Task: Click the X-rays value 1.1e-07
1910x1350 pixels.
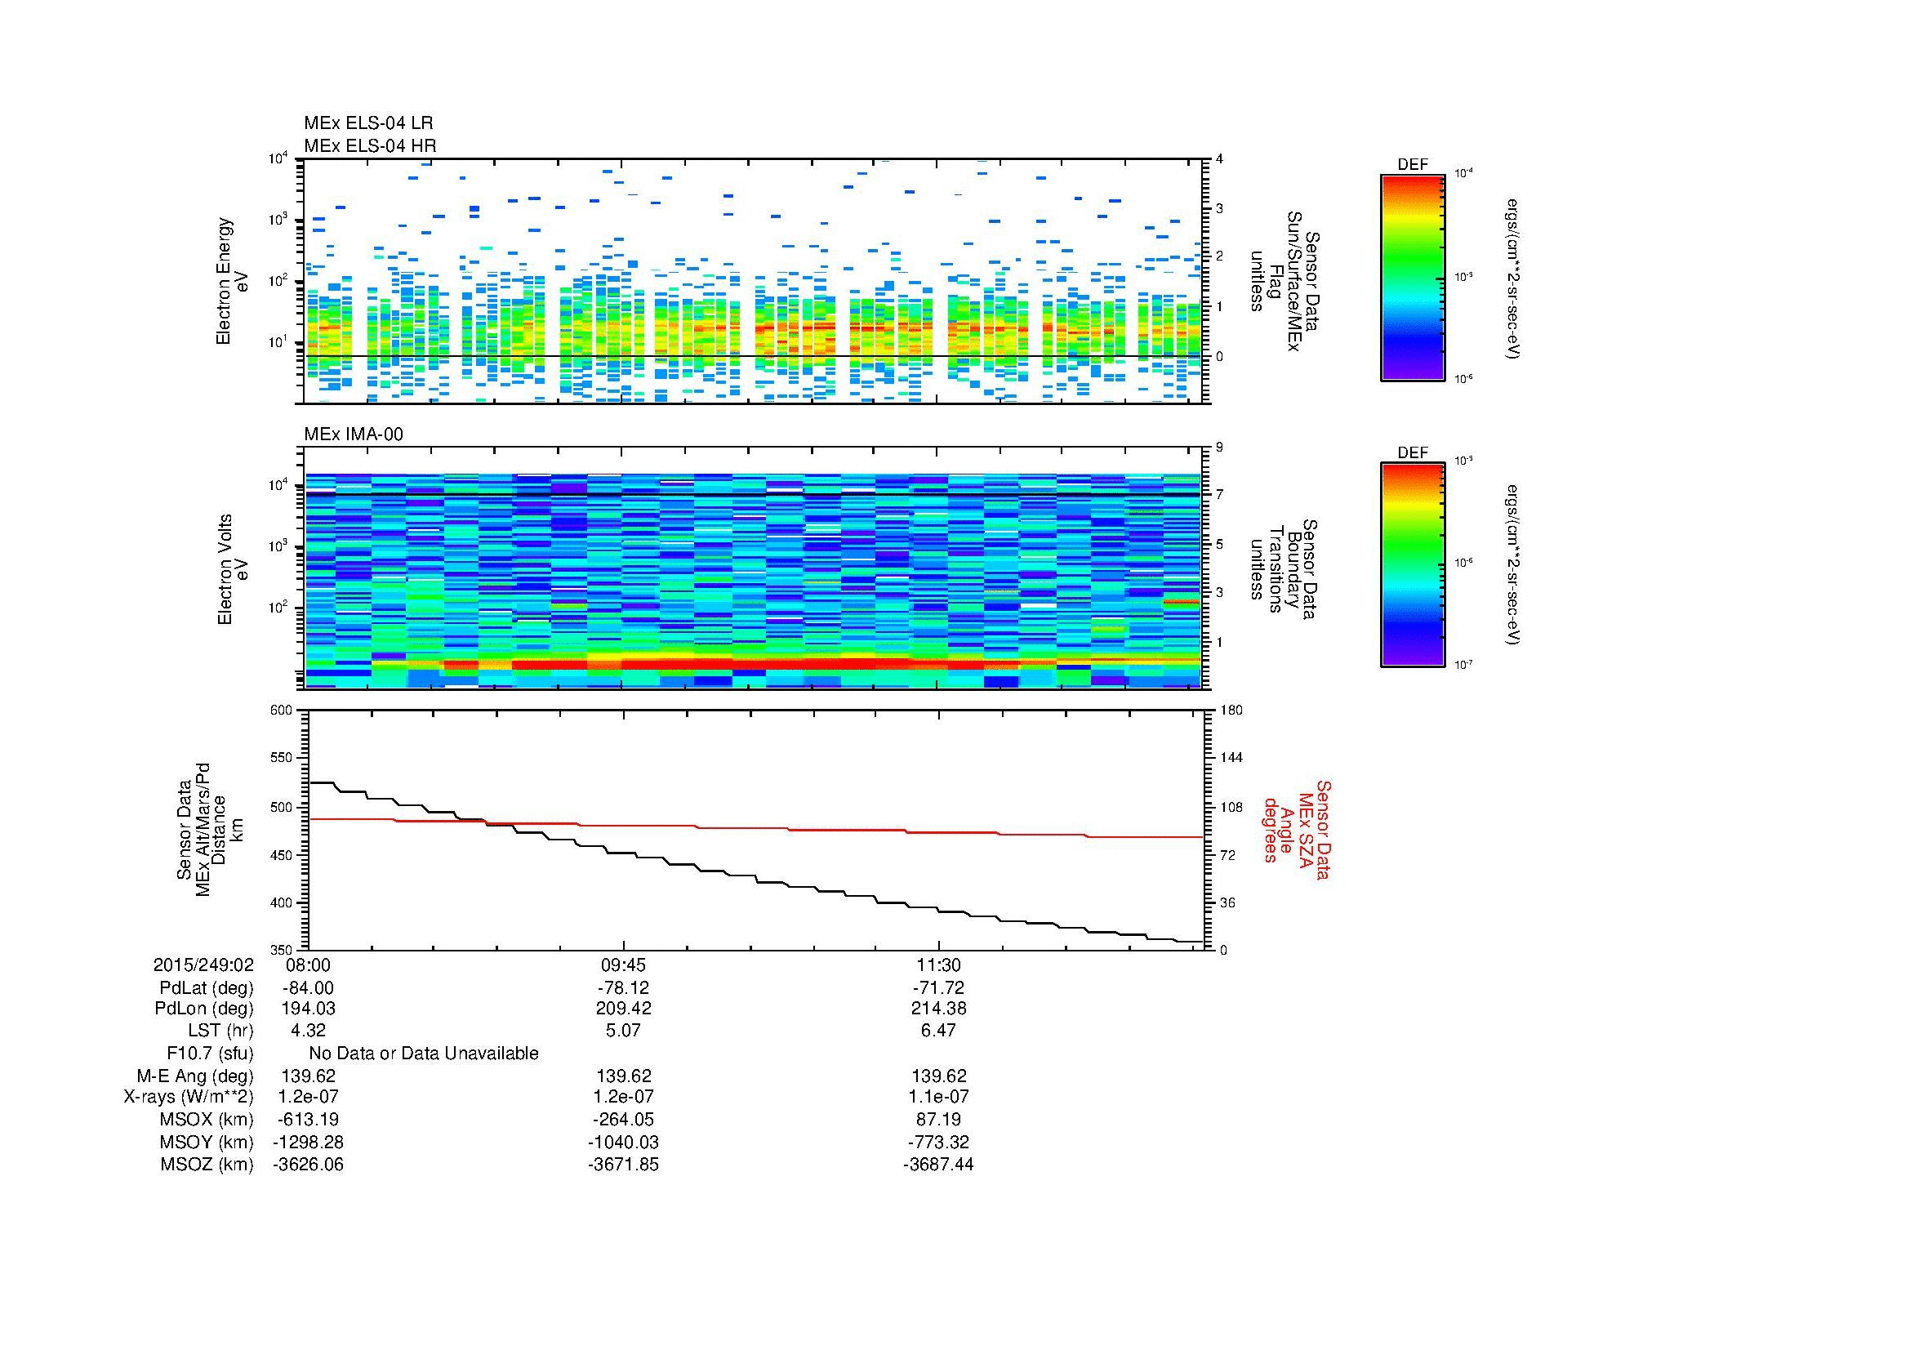Action: coord(938,1097)
